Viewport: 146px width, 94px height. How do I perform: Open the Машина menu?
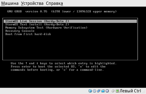(x=10, y=4)
